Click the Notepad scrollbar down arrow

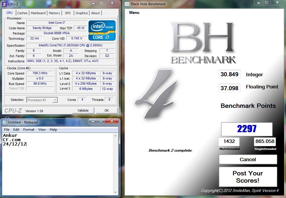pyautogui.click(x=116, y=192)
